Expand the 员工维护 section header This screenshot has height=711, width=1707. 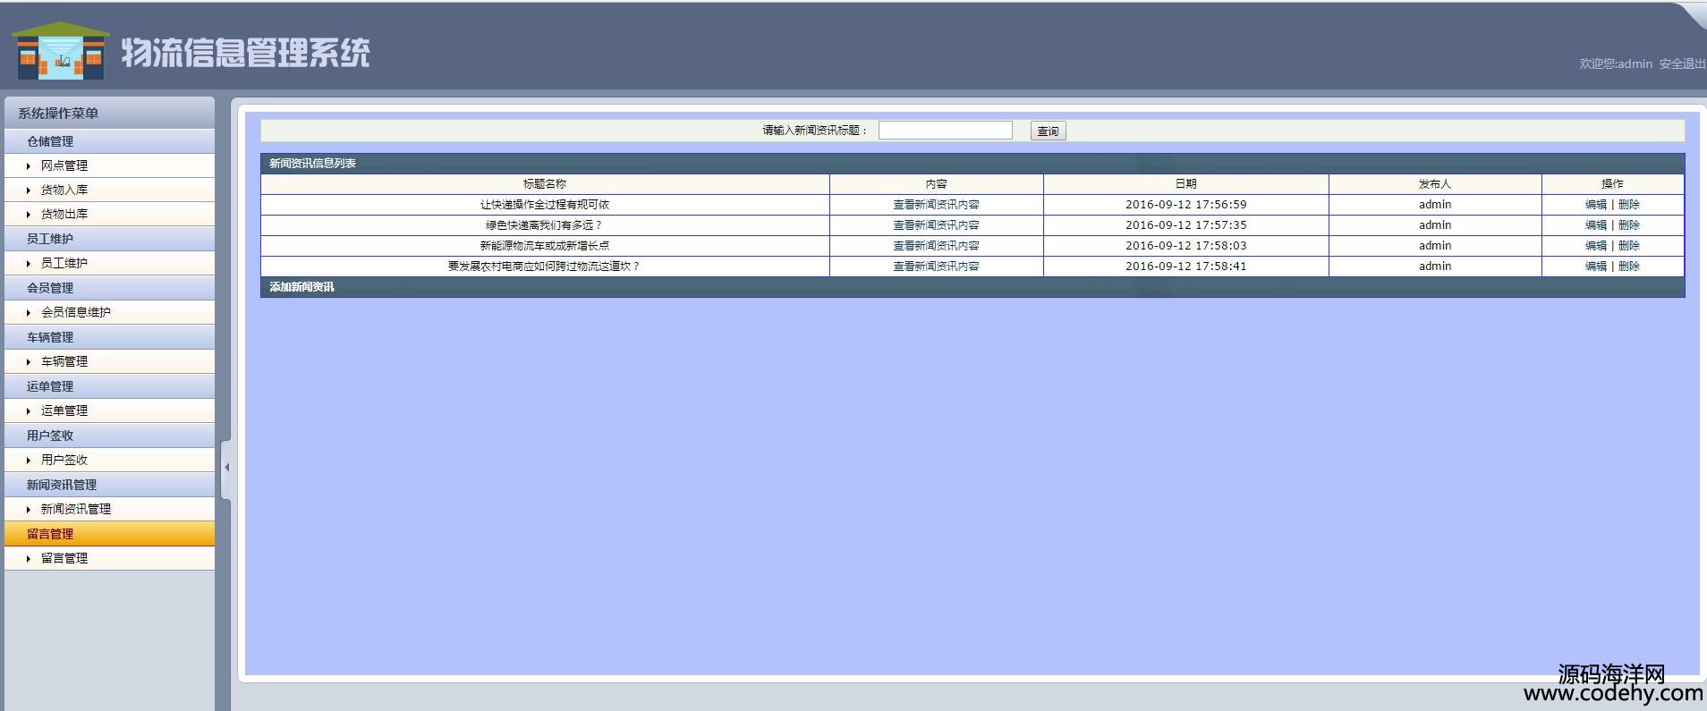50,239
